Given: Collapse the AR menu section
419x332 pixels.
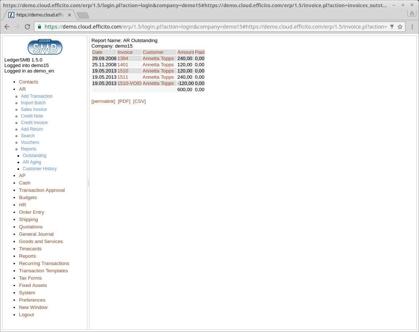Looking at the screenshot, I should click(22, 89).
